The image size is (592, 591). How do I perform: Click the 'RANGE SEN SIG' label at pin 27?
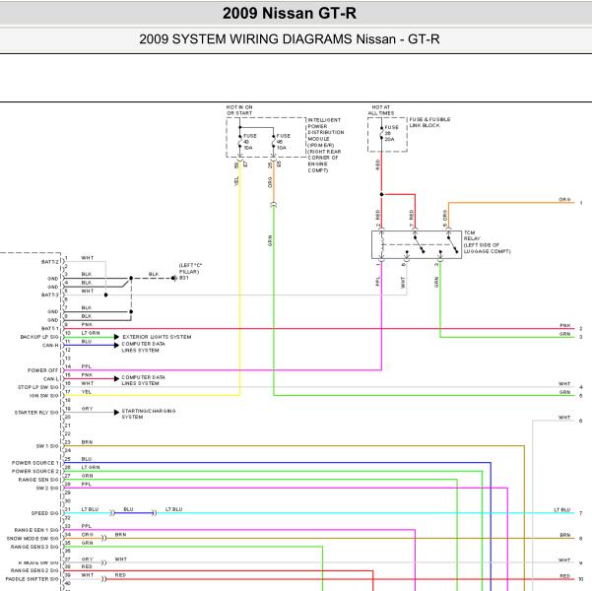pyautogui.click(x=38, y=480)
